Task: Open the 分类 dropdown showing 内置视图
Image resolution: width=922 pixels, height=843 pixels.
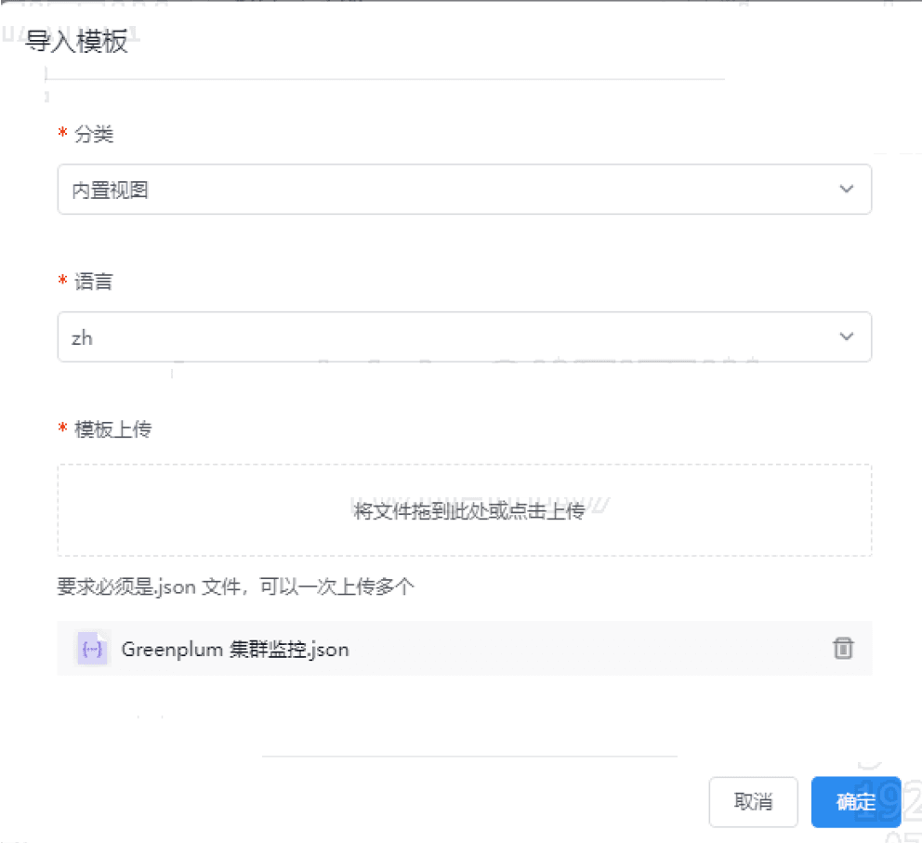Action: click(464, 190)
